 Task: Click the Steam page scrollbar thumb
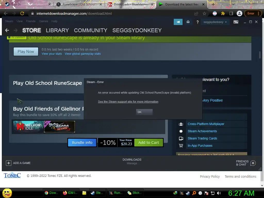point(260,55)
